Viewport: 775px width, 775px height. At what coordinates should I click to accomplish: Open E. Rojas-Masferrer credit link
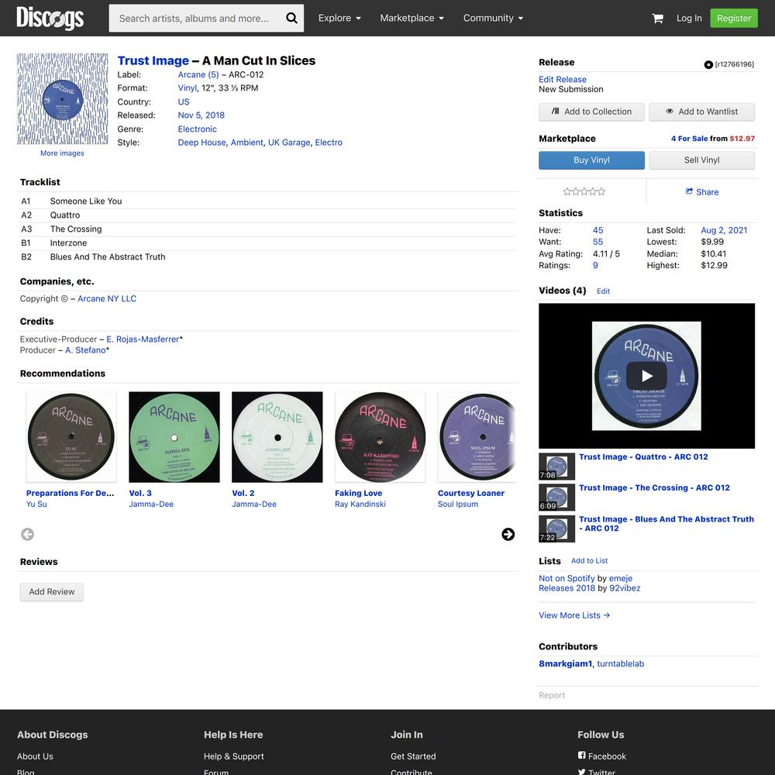pyautogui.click(x=143, y=339)
